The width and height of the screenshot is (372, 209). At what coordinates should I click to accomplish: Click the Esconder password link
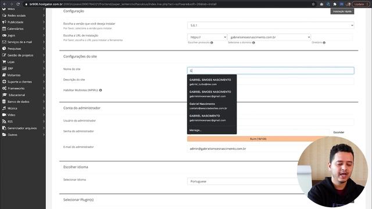pyautogui.click(x=338, y=132)
